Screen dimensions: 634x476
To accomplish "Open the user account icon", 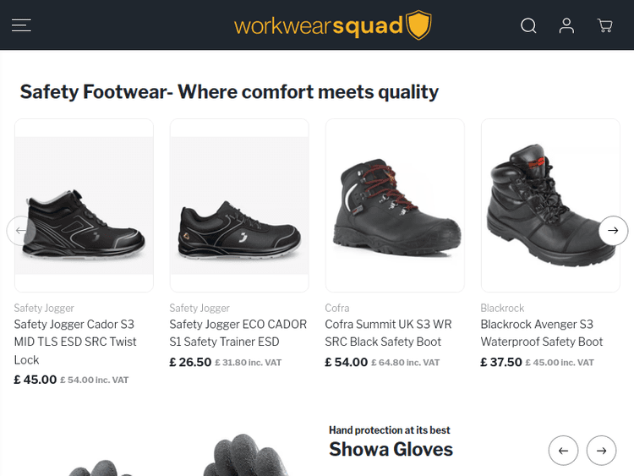I will [566, 25].
